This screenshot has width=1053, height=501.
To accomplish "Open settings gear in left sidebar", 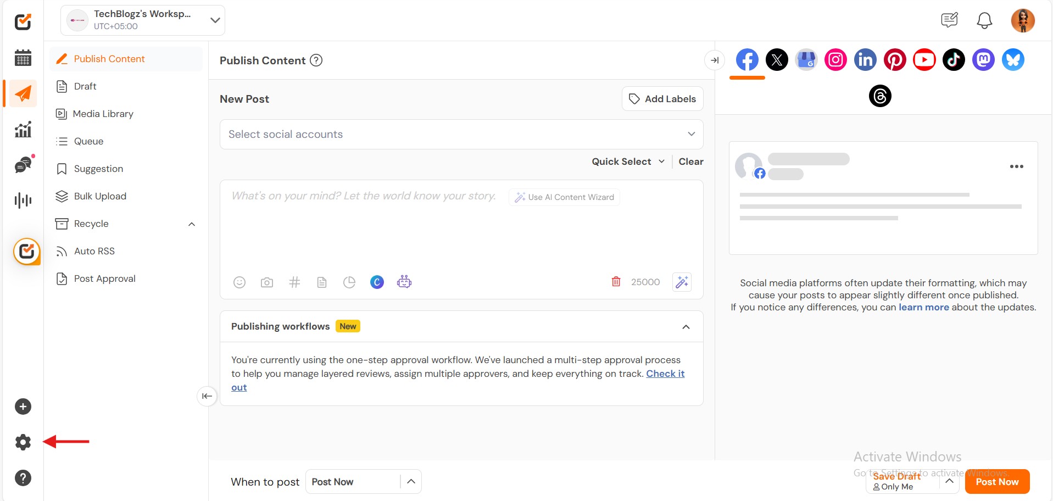I will pos(23,442).
